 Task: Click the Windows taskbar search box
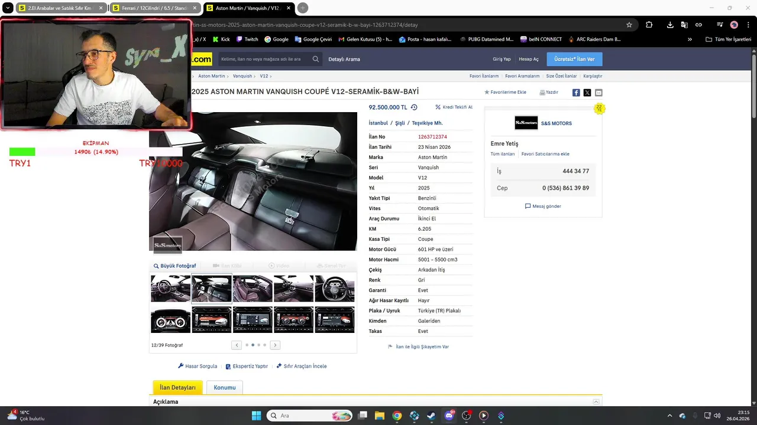coord(309,416)
